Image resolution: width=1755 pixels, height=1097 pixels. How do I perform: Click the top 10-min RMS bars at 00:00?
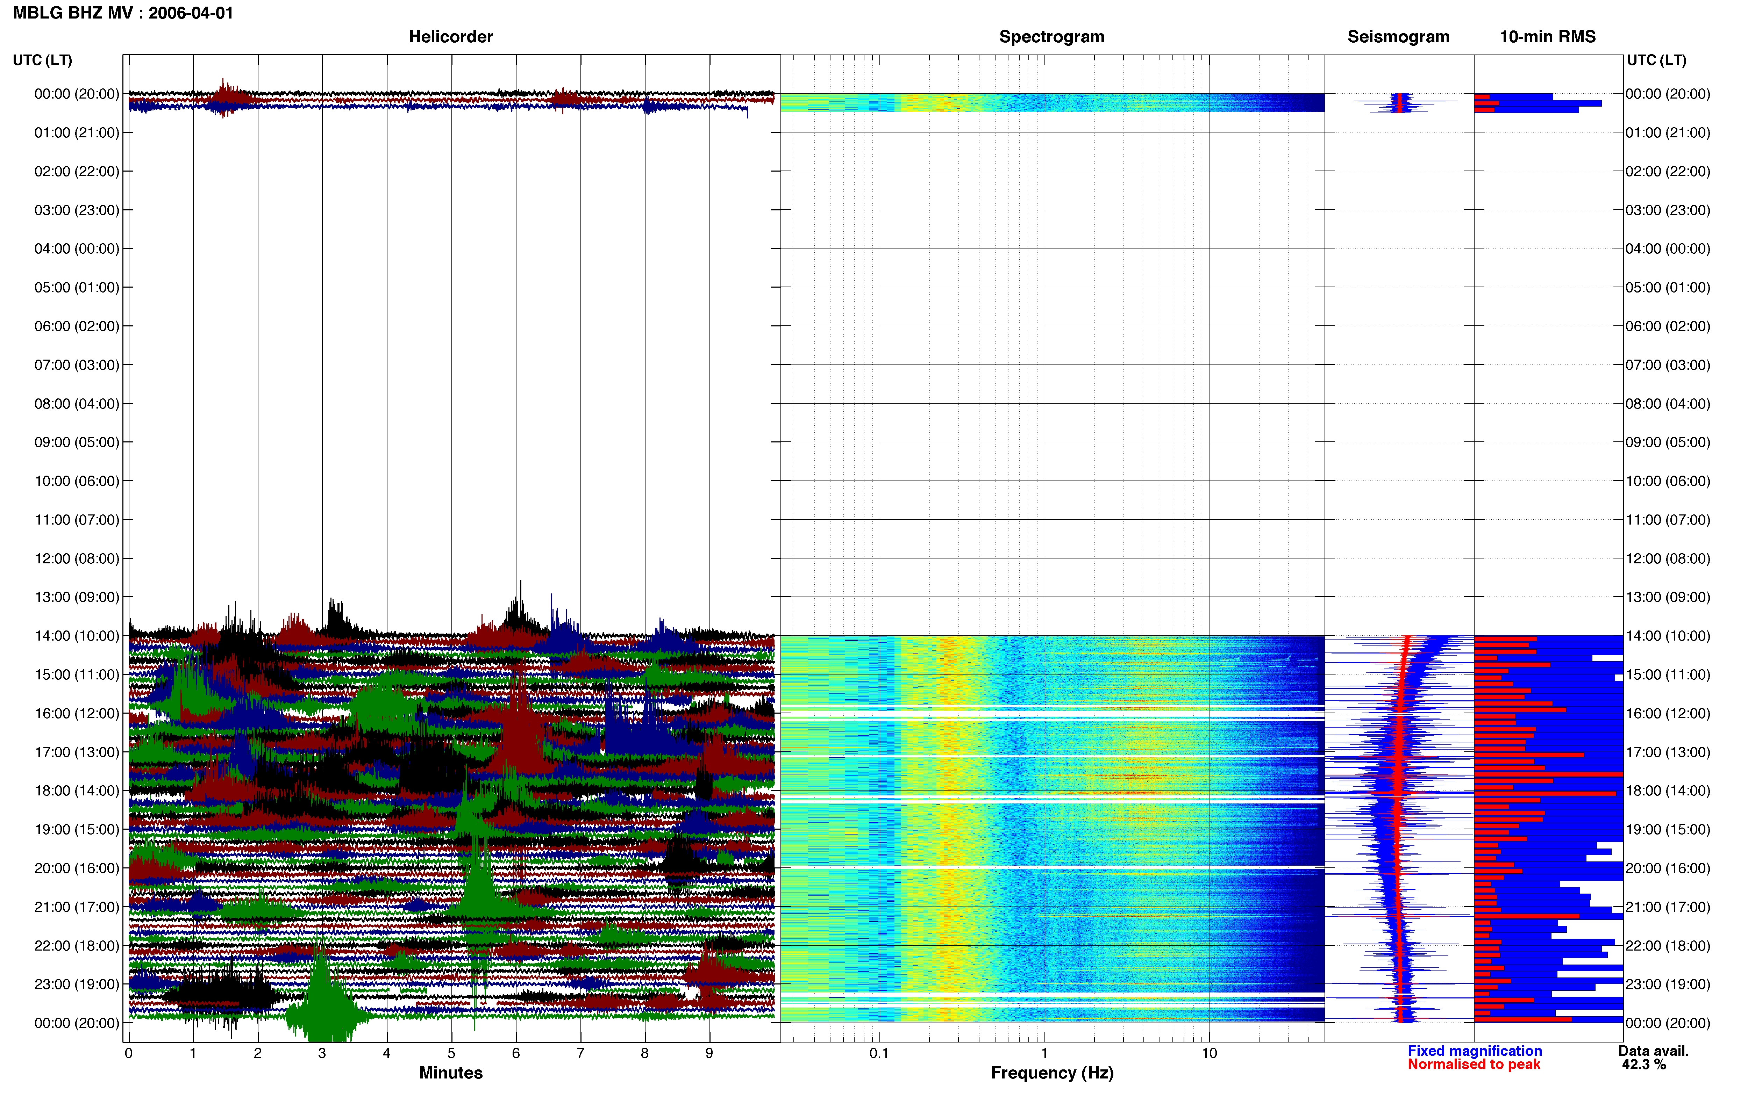coord(1537,103)
